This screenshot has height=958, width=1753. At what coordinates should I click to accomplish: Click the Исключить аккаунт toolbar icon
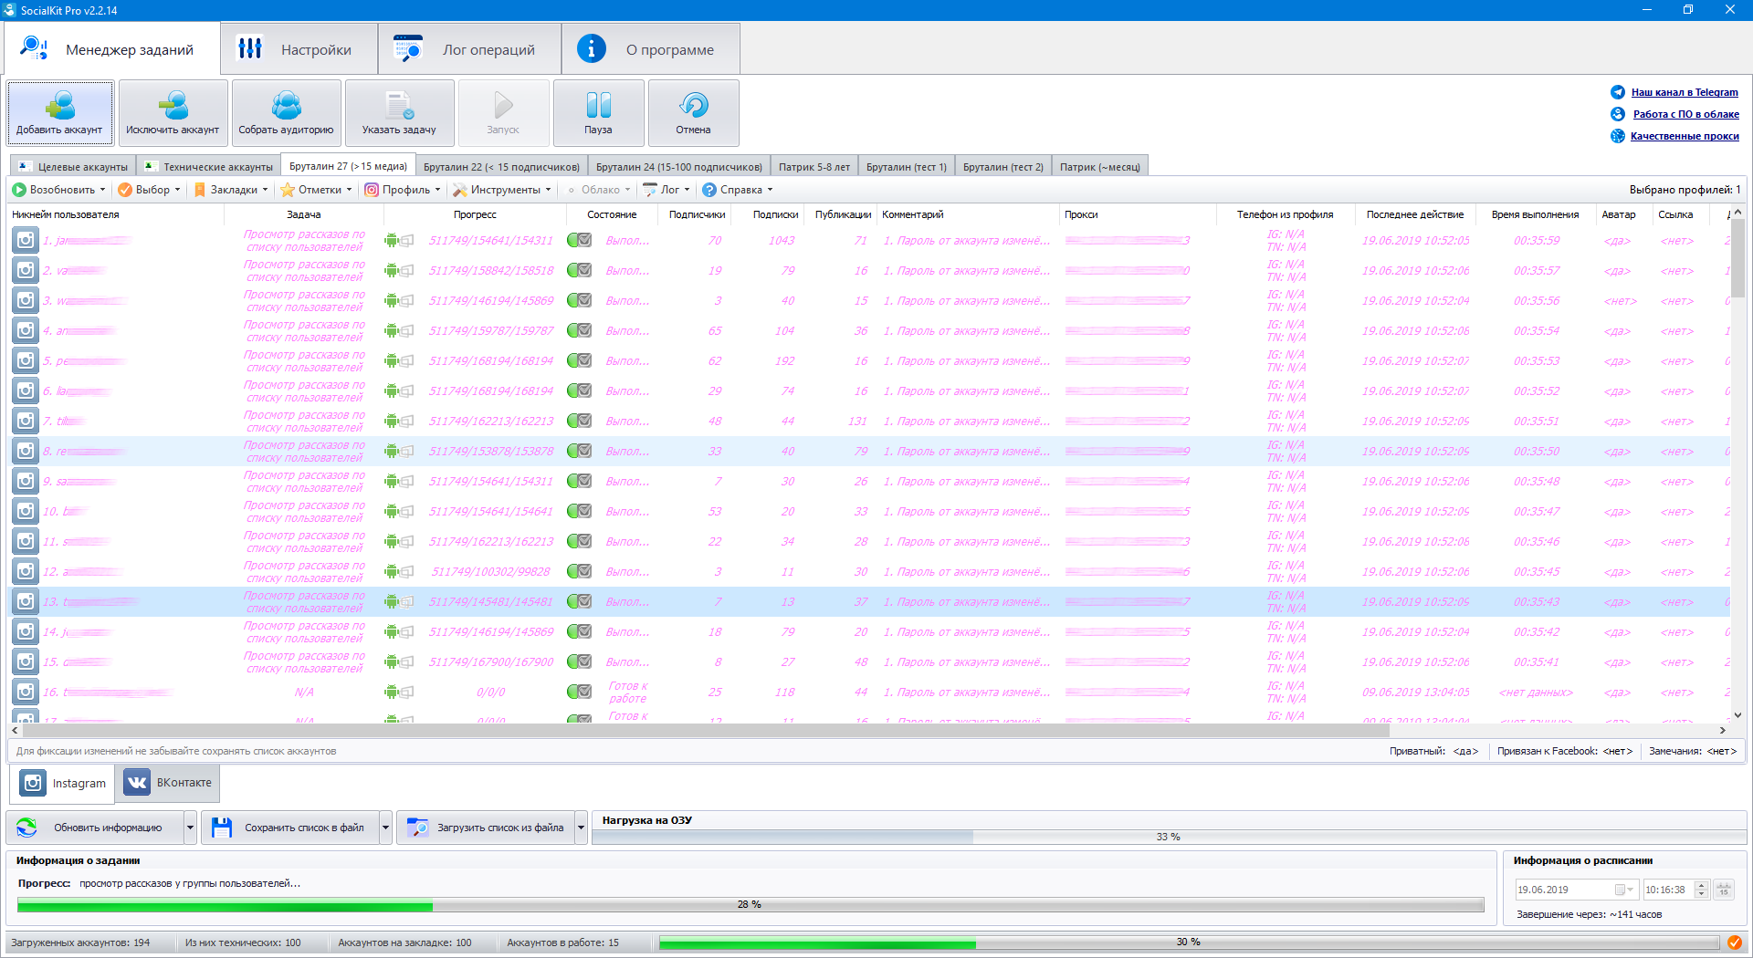click(x=173, y=105)
